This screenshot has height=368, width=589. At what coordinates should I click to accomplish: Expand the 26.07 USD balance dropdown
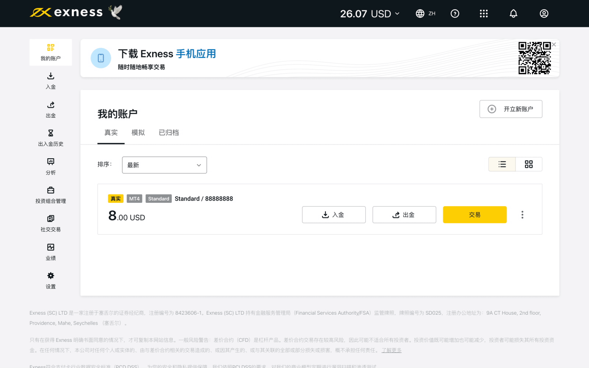pos(370,14)
